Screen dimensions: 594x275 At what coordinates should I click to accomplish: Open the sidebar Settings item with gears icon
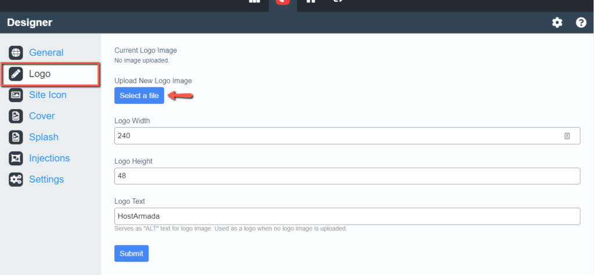point(37,179)
